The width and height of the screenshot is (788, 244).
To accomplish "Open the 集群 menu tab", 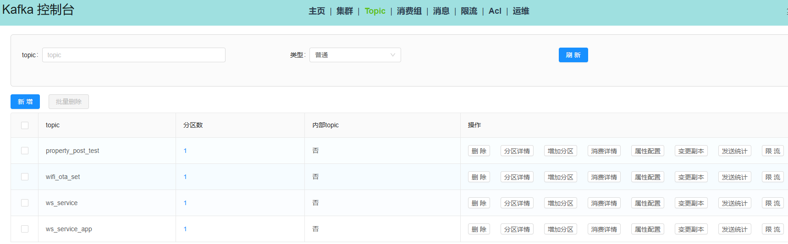I will 345,11.
